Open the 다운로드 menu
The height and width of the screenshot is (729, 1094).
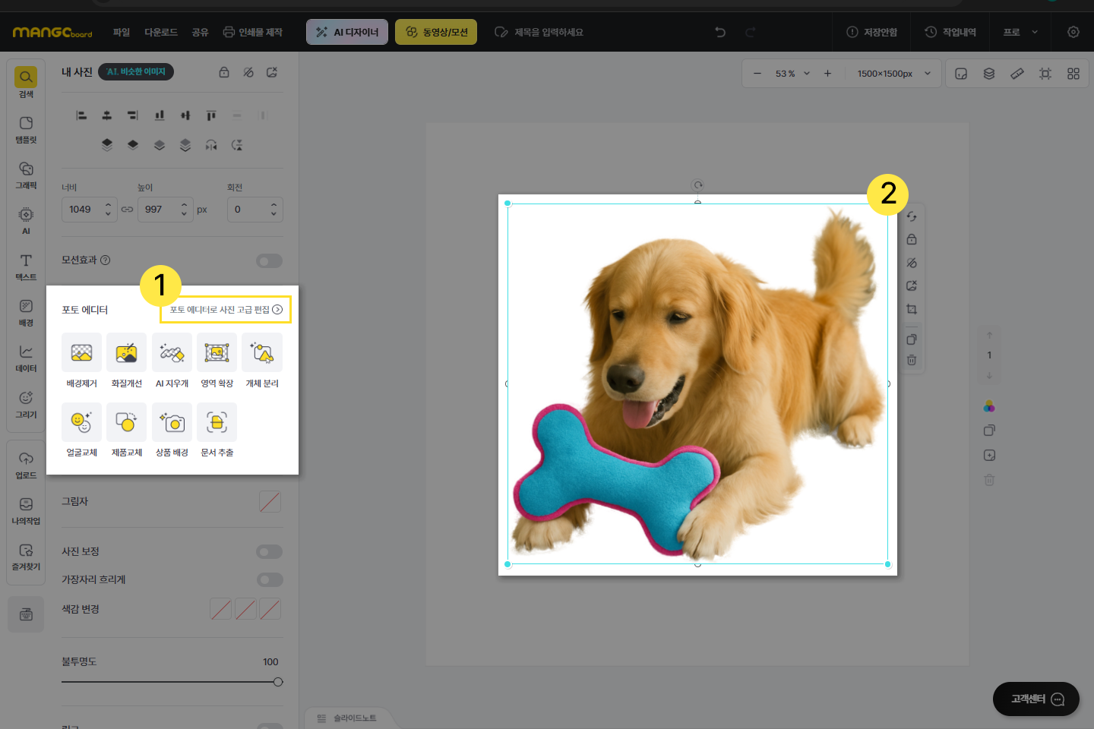tap(161, 32)
